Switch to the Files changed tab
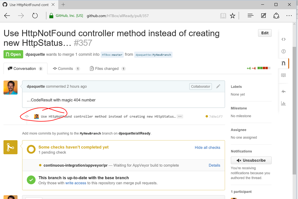The height and width of the screenshot is (199, 298). (x=108, y=68)
